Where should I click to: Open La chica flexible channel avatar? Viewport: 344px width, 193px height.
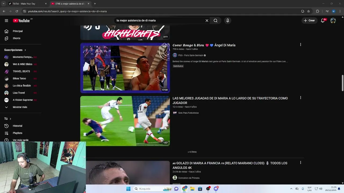click(6, 86)
